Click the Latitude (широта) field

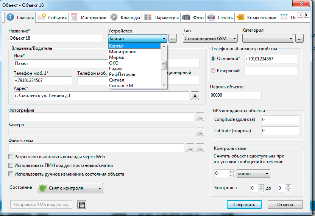click(280, 131)
